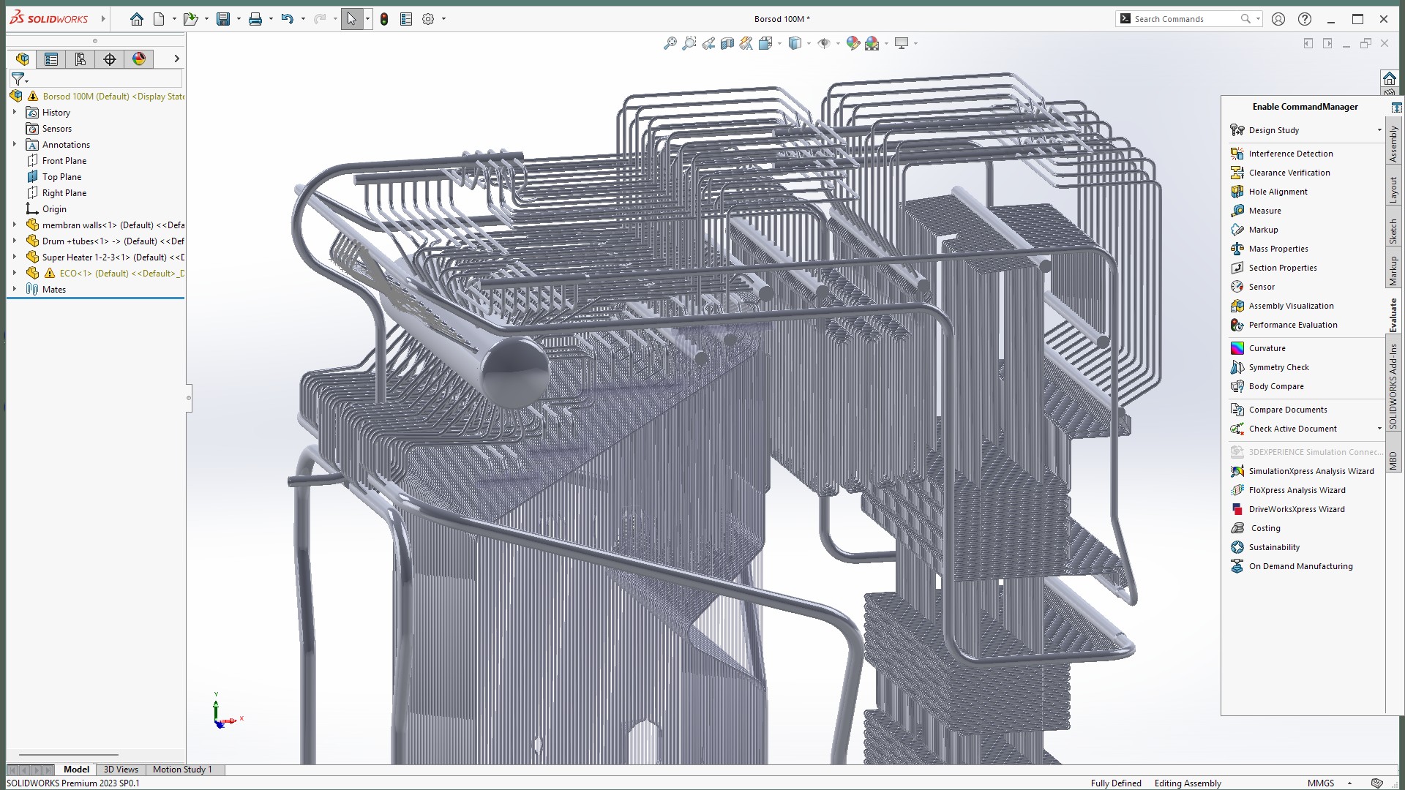Open the DisplayManager color ball tab
Viewport: 1405px width, 790px height.
[x=139, y=59]
